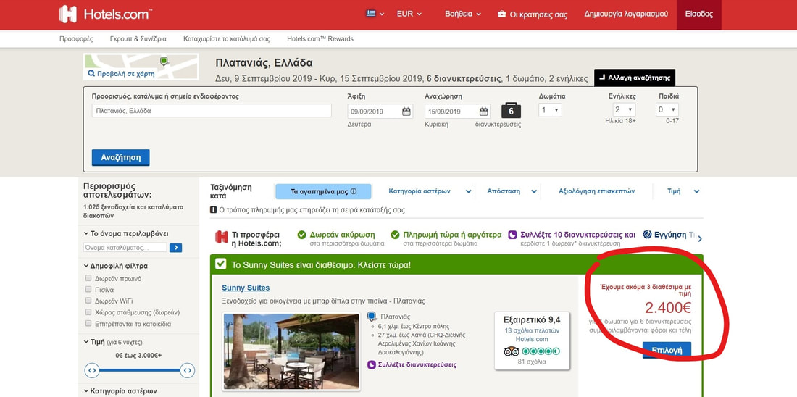Screen dimensions: 797x397
Task: Click the Άφιξη date field 09/09/2019
Action: pyautogui.click(x=380, y=112)
